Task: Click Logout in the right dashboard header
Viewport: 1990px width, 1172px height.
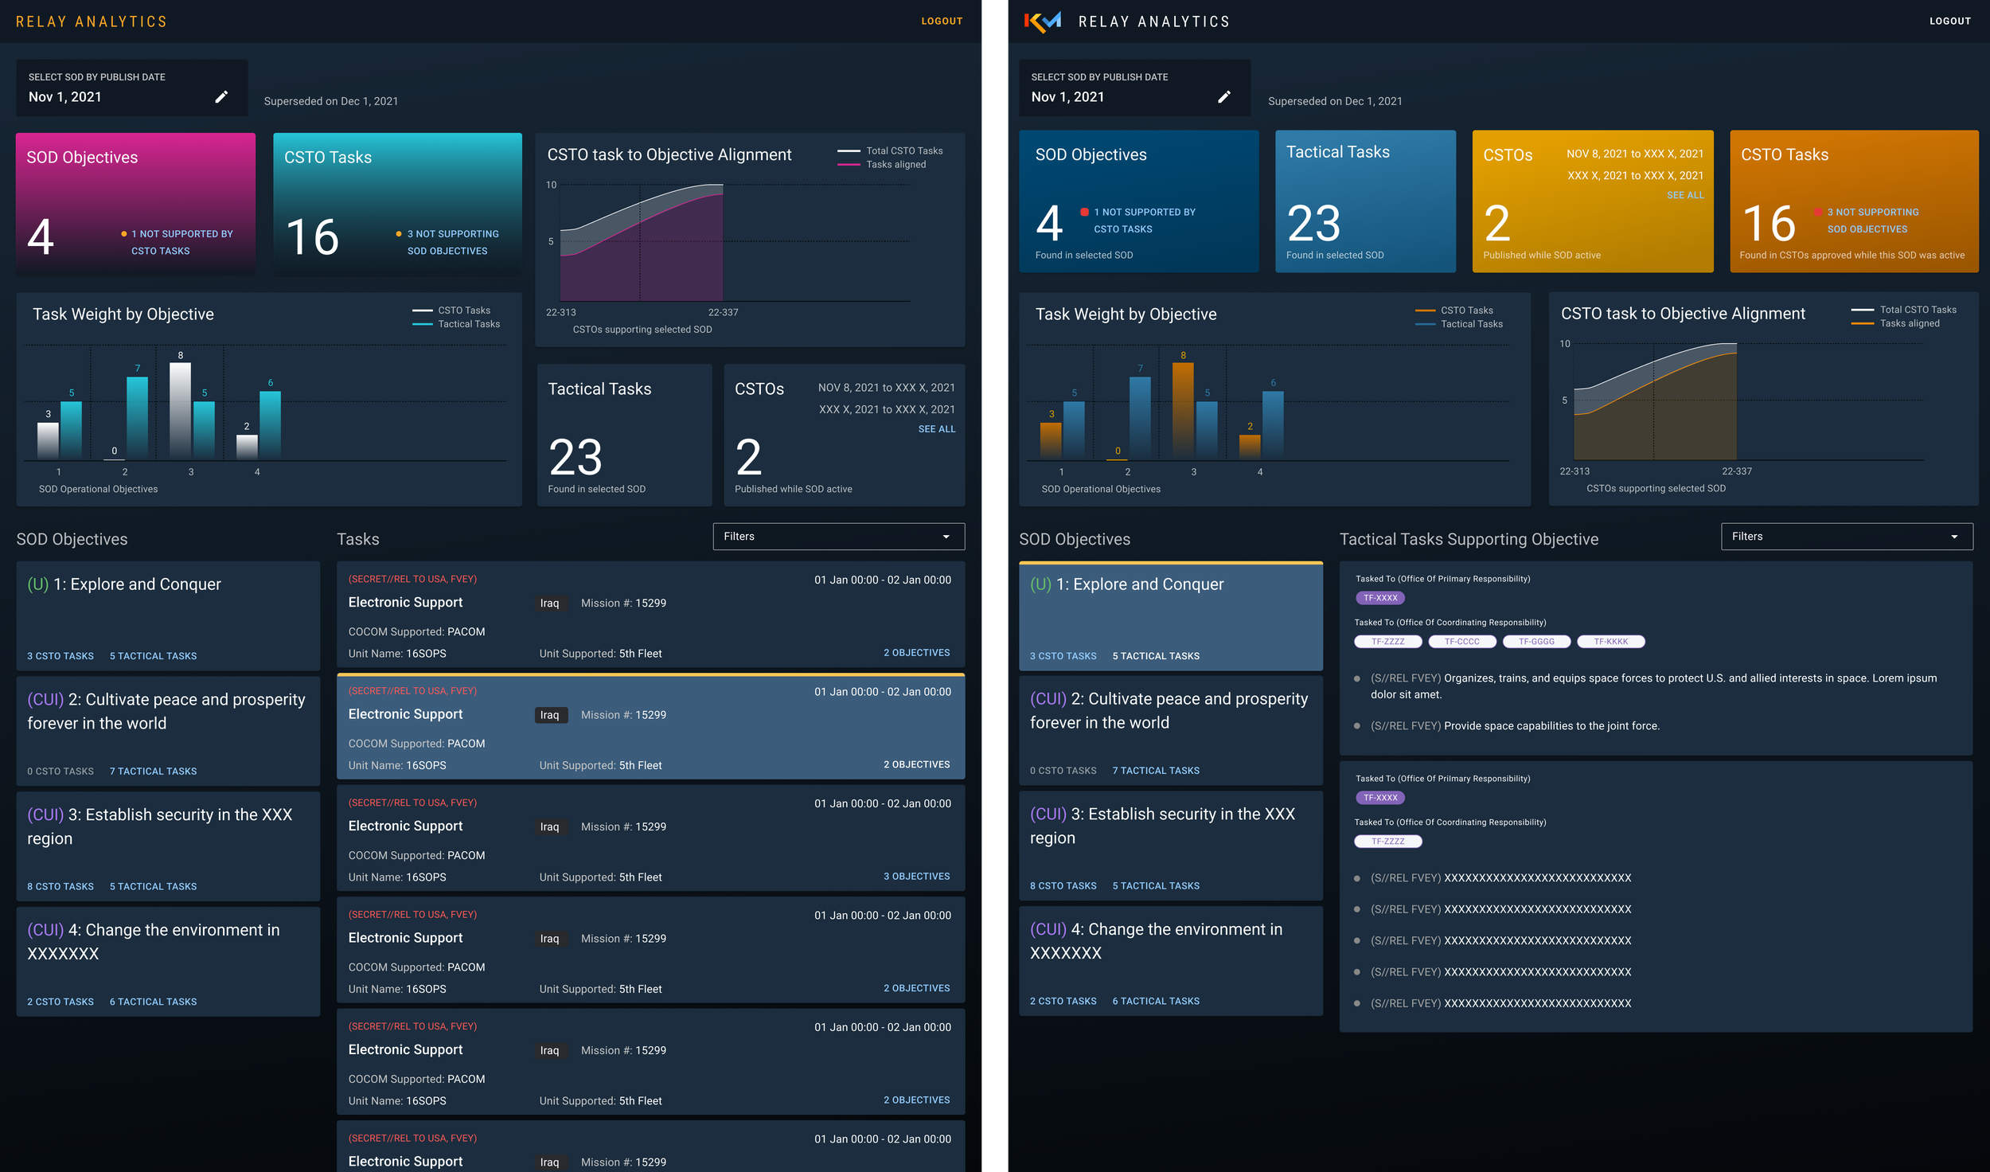Action: (x=1949, y=21)
